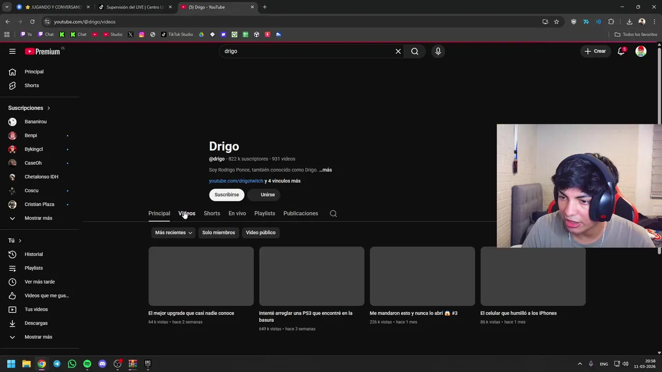Open the notifications bell
This screenshot has height=372, width=662.
point(621,51)
